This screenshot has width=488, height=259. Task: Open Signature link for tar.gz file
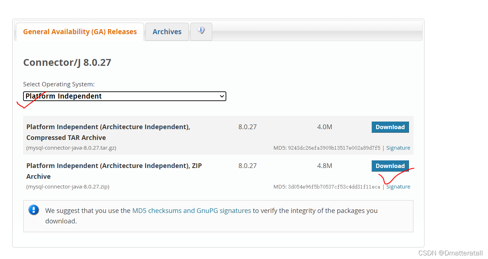coord(398,148)
